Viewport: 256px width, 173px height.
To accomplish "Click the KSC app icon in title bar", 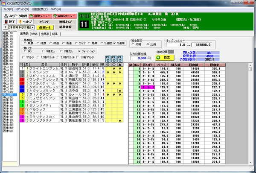I will click(x=3, y=3).
